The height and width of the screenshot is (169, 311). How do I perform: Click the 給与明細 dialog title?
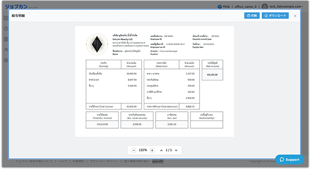point(18,16)
